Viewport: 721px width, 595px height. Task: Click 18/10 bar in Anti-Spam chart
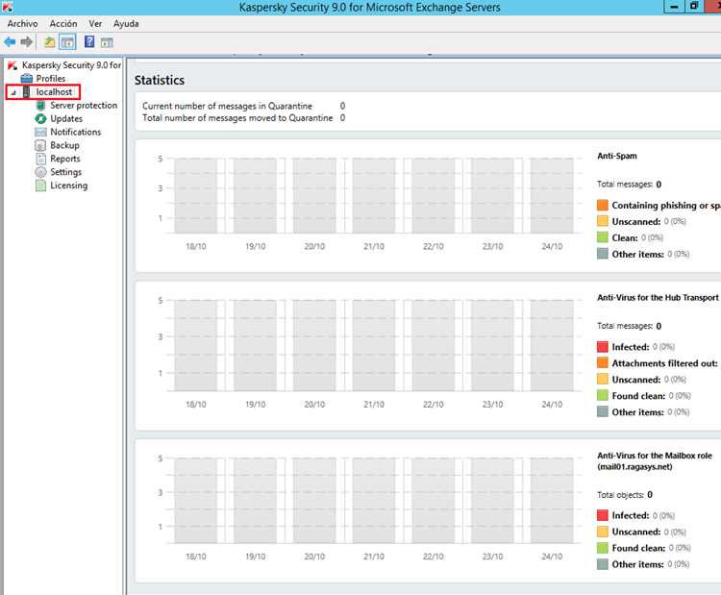[x=195, y=195]
